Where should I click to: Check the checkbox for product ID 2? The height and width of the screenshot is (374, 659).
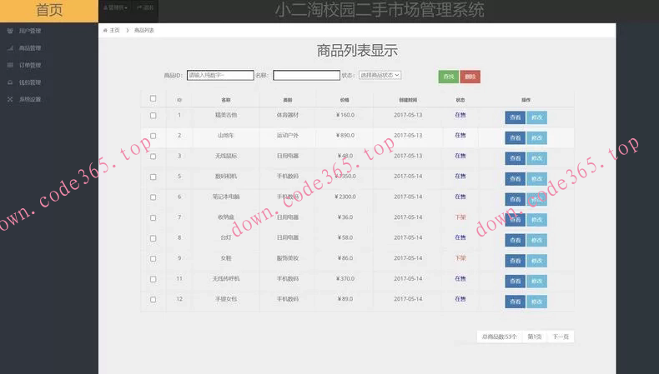[153, 136]
